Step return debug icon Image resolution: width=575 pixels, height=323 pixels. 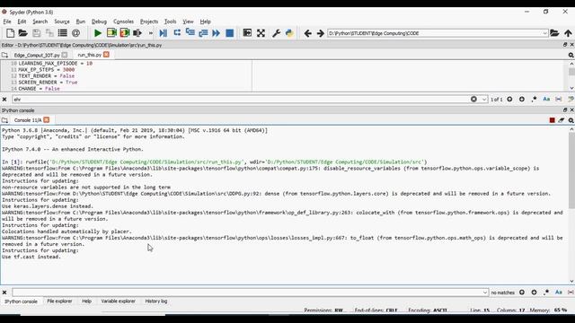coord(203,33)
